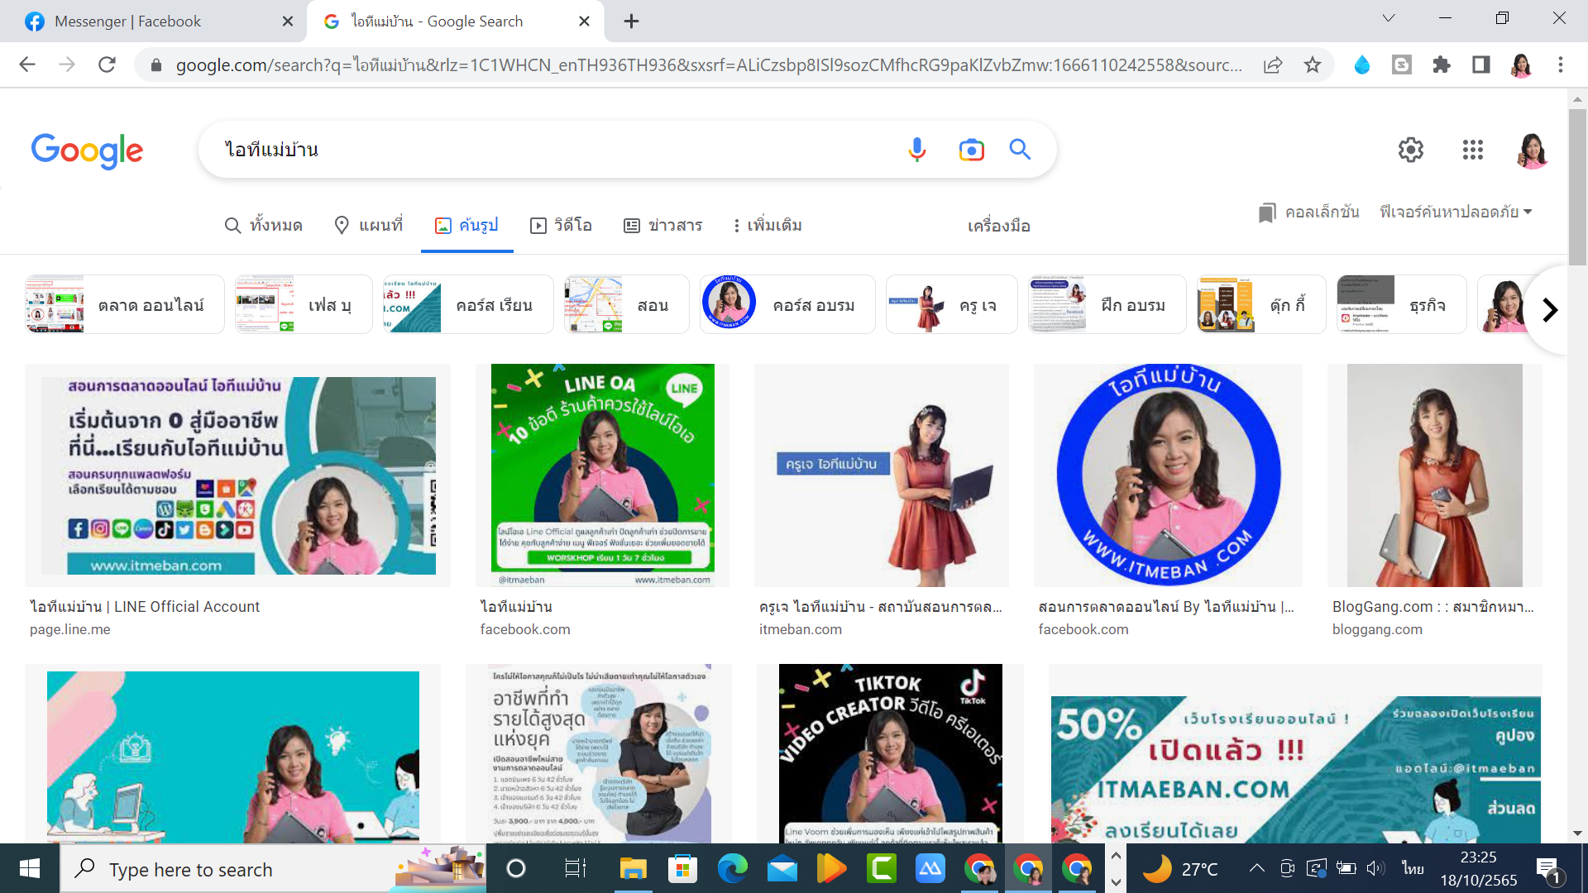
Task: Expand the เพิ่มเติม more menu
Action: (767, 226)
